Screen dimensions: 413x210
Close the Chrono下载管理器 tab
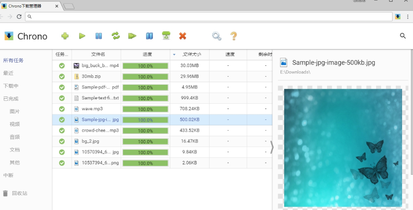[x=57, y=6]
